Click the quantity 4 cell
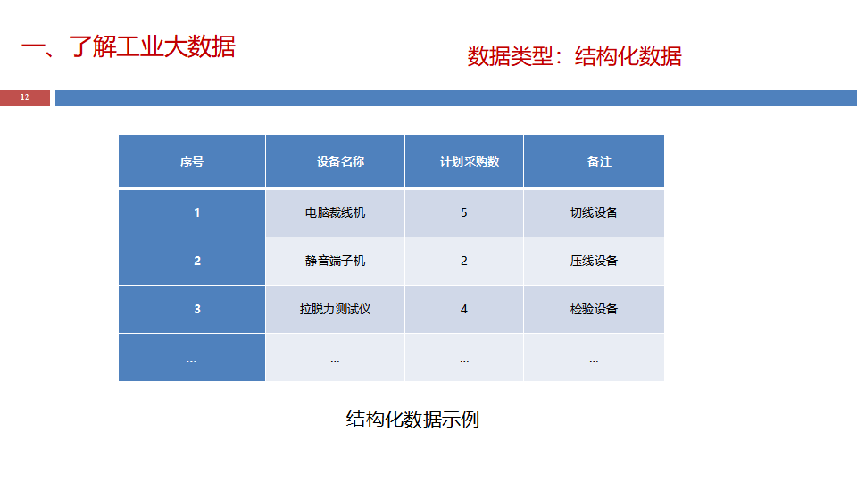This screenshot has width=857, height=482. (x=464, y=310)
